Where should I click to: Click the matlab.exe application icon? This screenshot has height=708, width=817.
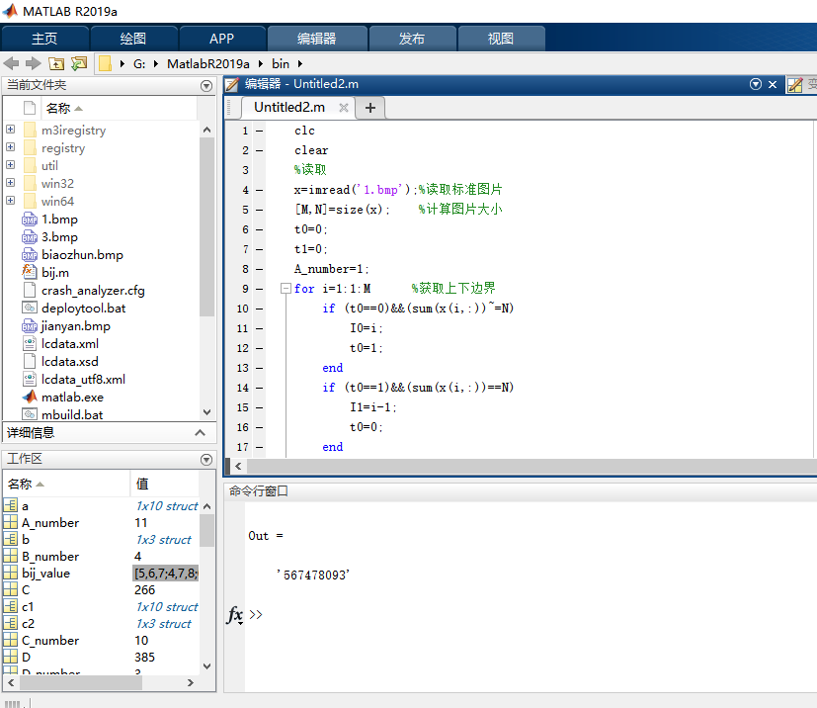tap(30, 397)
